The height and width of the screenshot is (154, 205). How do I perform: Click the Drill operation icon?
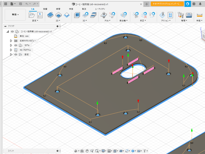pos(104,15)
